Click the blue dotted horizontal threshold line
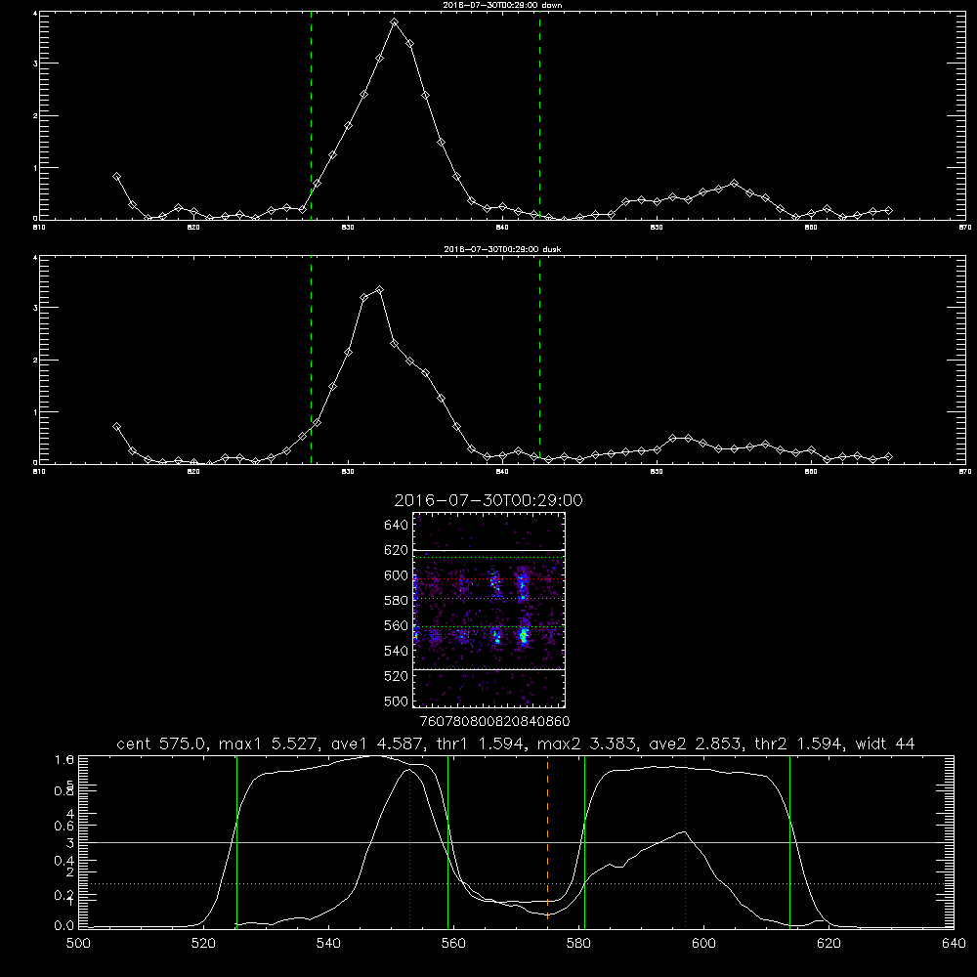 coord(516,883)
